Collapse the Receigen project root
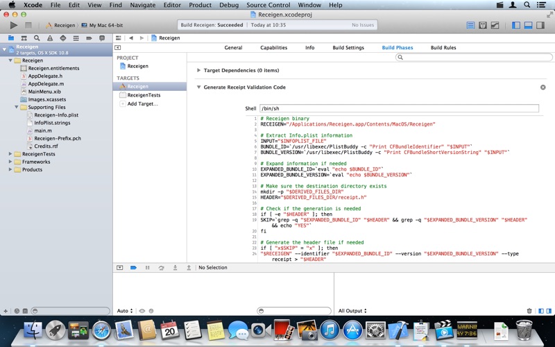Image resolution: width=555 pixels, height=347 pixels. click(4, 49)
